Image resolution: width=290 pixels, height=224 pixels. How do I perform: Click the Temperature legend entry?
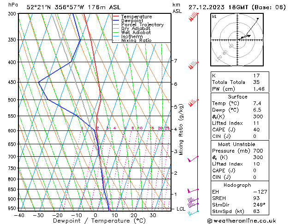[132, 17]
